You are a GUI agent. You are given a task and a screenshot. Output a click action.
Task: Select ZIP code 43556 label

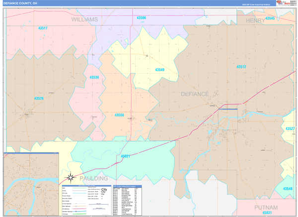[x=119, y=115]
